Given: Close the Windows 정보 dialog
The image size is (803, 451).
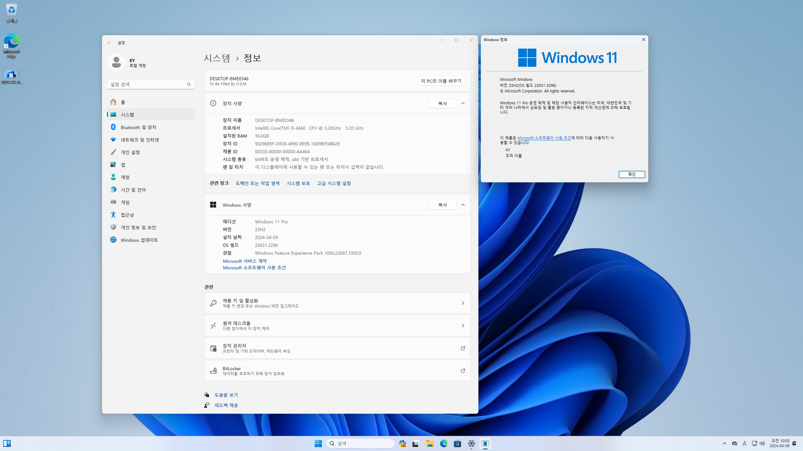Looking at the screenshot, I should pos(643,40).
